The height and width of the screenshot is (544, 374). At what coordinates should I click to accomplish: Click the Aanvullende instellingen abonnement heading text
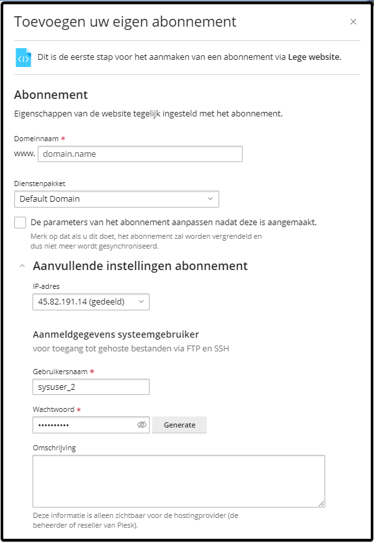(x=140, y=266)
